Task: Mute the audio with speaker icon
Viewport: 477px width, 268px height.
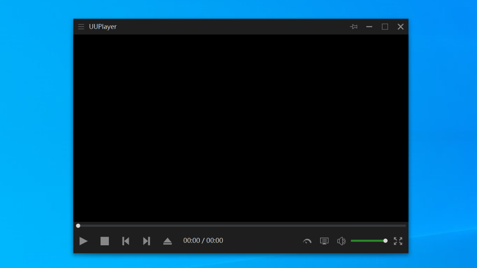Action: (x=341, y=241)
